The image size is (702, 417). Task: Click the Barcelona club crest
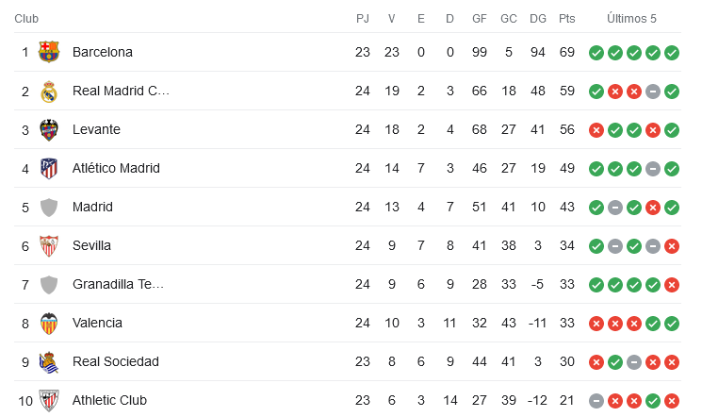coord(49,52)
